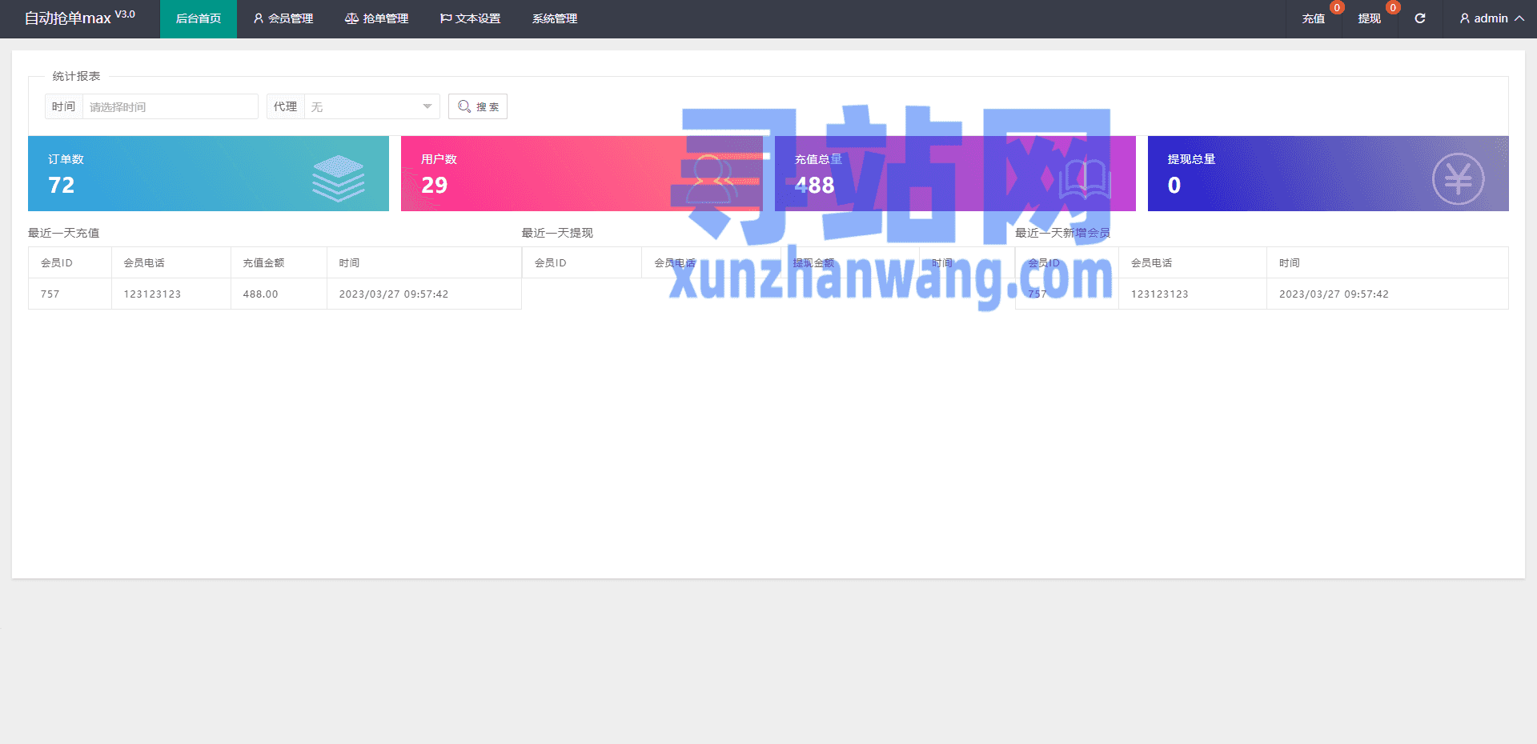The height and width of the screenshot is (744, 1537).
Task: Click the 用户数 29 card
Action: tap(582, 174)
